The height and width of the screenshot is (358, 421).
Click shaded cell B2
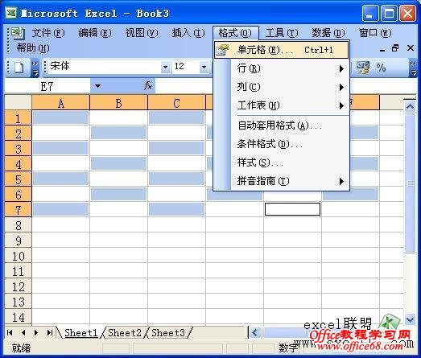point(118,133)
